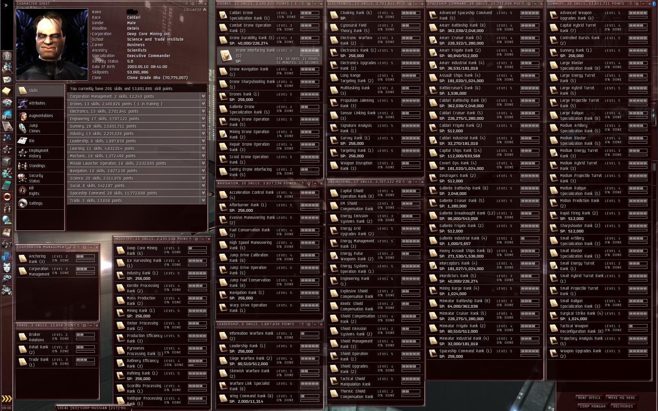This screenshot has height=411, width=658.
Task: Open the assets safe icon in sidebar
Action: [x=7, y=161]
